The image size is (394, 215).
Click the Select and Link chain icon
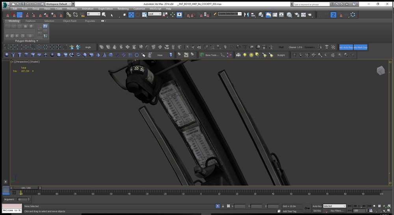[x=69, y=15]
